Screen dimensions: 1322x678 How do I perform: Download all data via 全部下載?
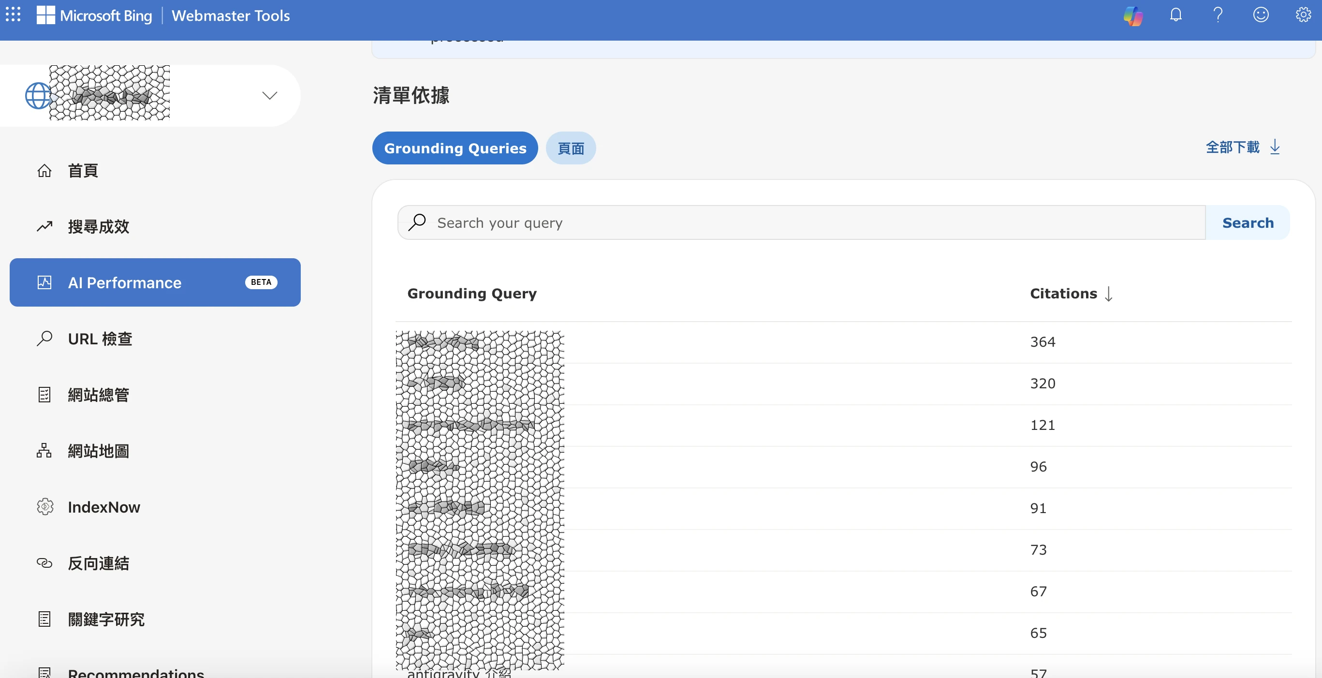[1233, 147]
